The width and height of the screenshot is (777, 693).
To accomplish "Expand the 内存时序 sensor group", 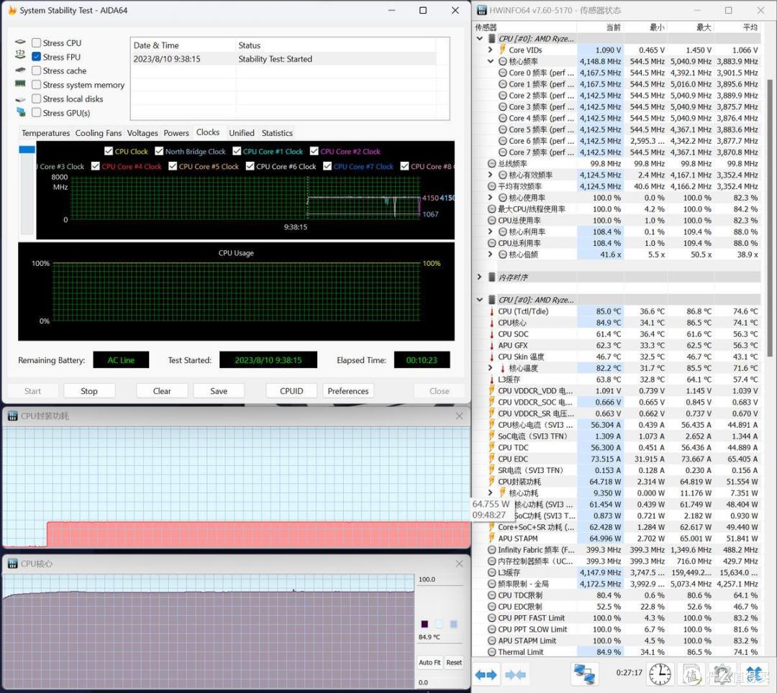I will [x=479, y=277].
